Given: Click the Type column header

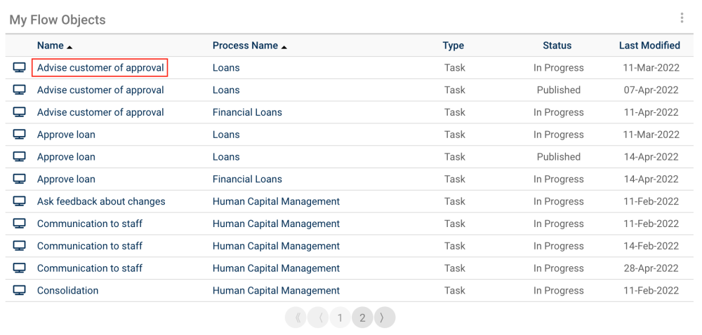Looking at the screenshot, I should tap(453, 46).
